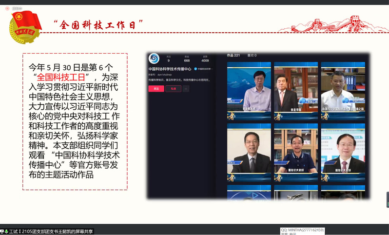Switch to the 作品 221 tab

[x=233, y=55]
